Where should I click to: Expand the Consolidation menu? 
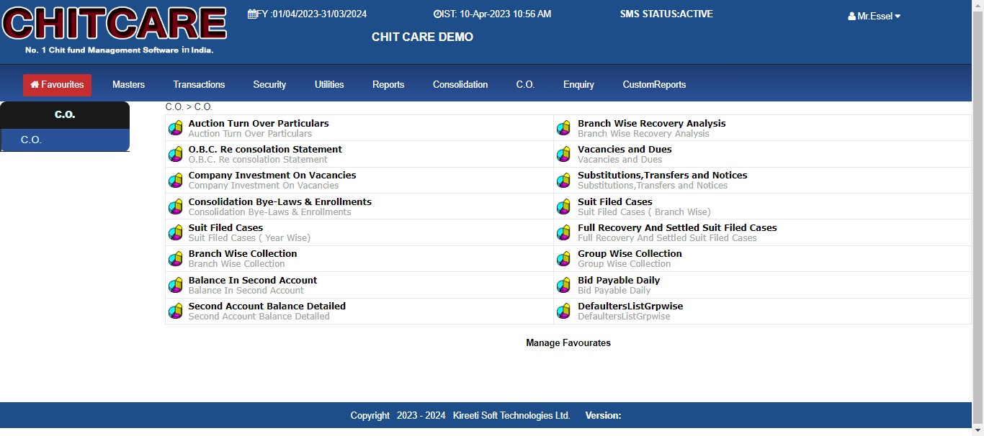click(x=460, y=85)
